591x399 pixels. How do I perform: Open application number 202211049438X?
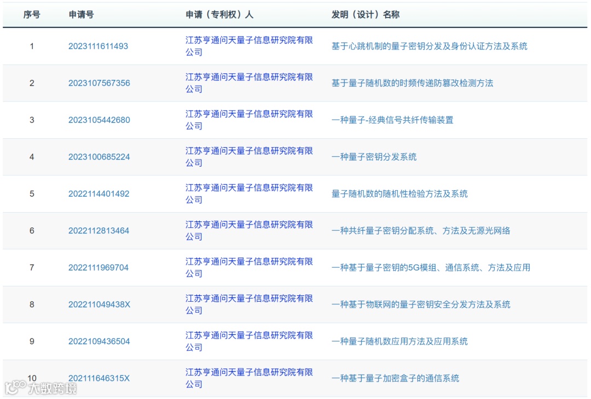tap(99, 304)
